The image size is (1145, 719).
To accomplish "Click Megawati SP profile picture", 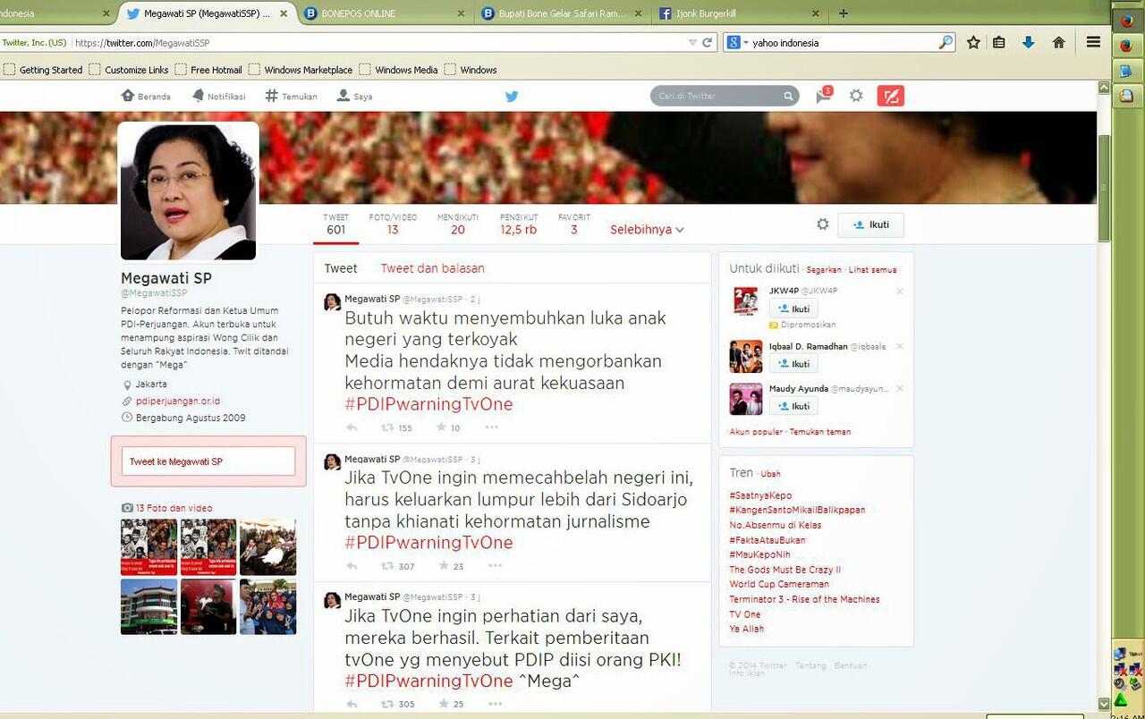I will pos(189,192).
